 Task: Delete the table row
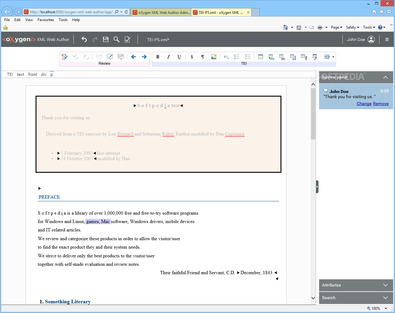[x=282, y=57]
